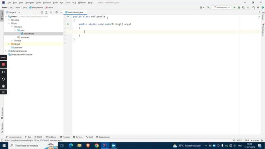Close the HelloWorld.java editor tab
Viewport: 265px width, 149px height.
[x=85, y=12]
